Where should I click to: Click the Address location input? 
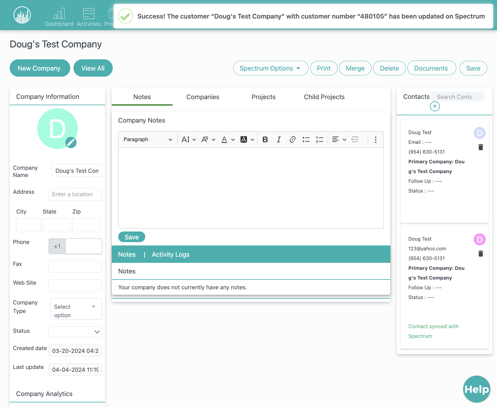(75, 194)
